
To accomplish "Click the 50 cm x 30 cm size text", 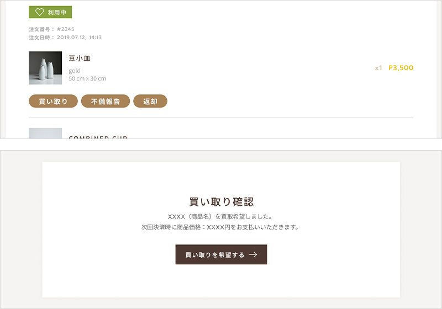I will (x=87, y=79).
